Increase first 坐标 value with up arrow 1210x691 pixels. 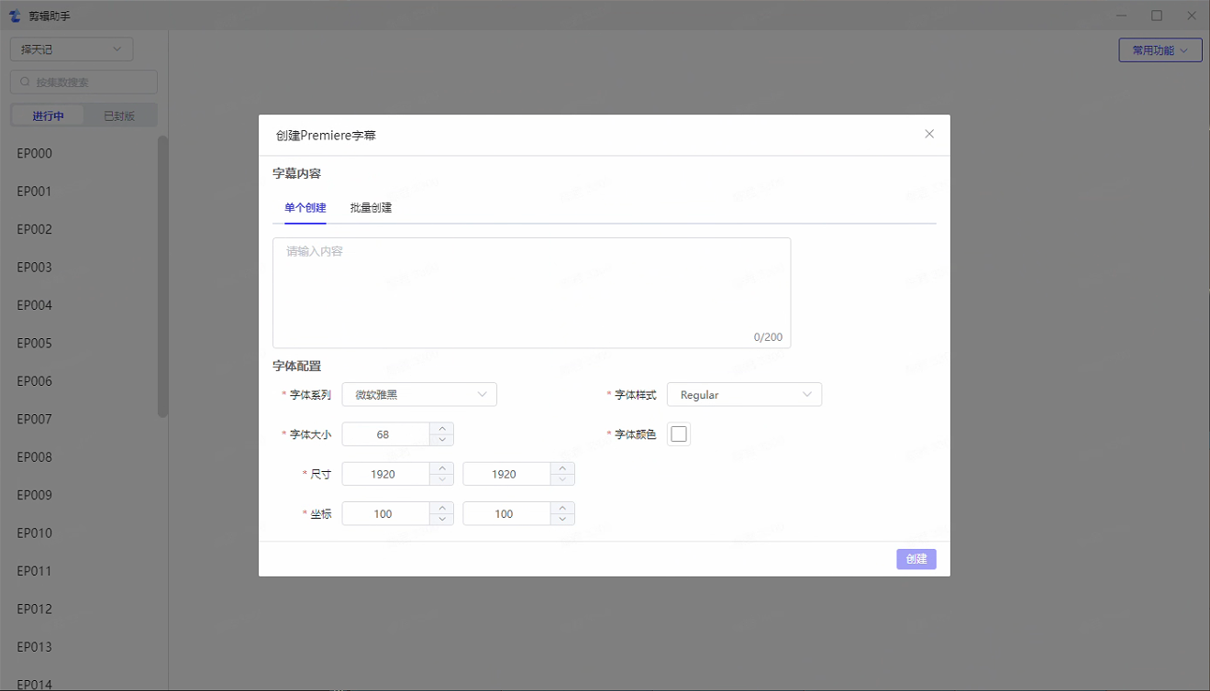click(x=442, y=508)
